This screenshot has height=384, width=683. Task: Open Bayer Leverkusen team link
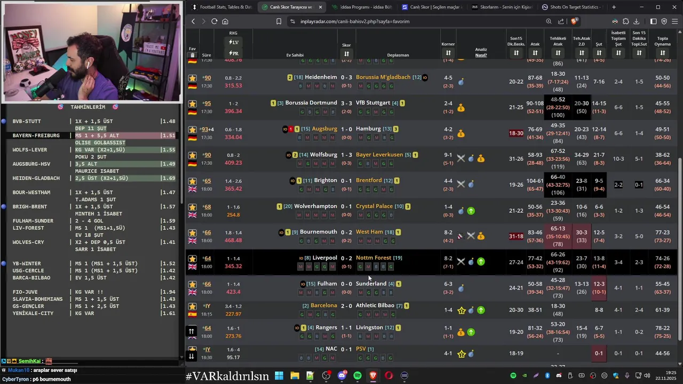(379, 155)
